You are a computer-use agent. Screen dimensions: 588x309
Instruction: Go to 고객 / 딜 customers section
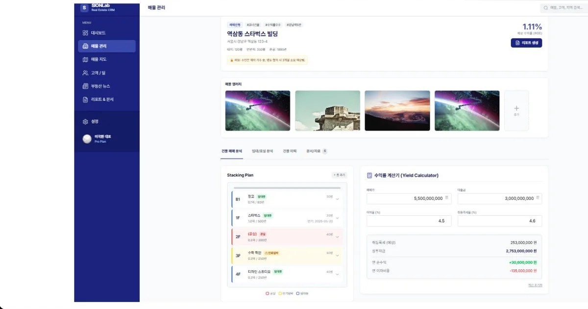[x=107, y=73]
